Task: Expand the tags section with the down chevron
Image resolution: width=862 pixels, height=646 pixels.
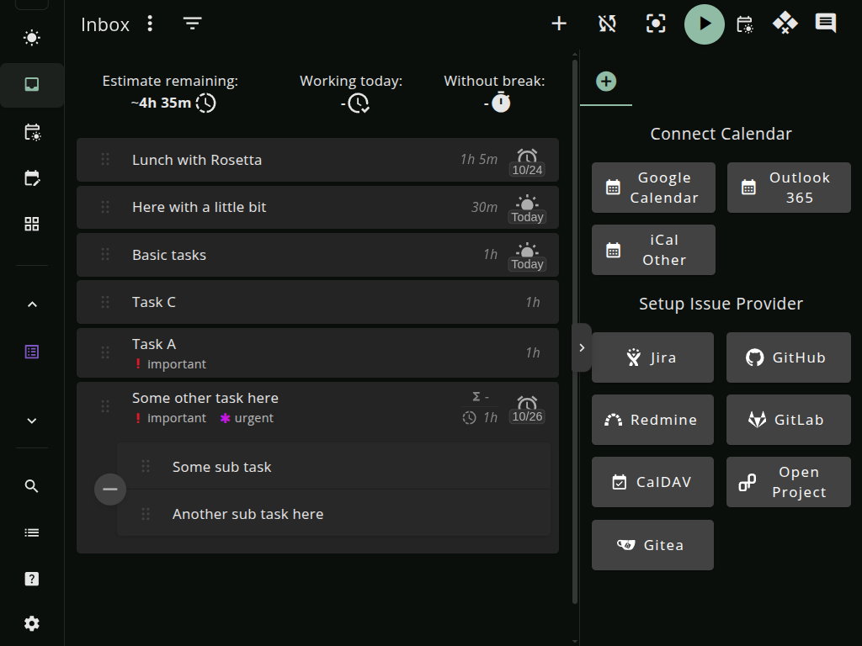Action: (31, 421)
